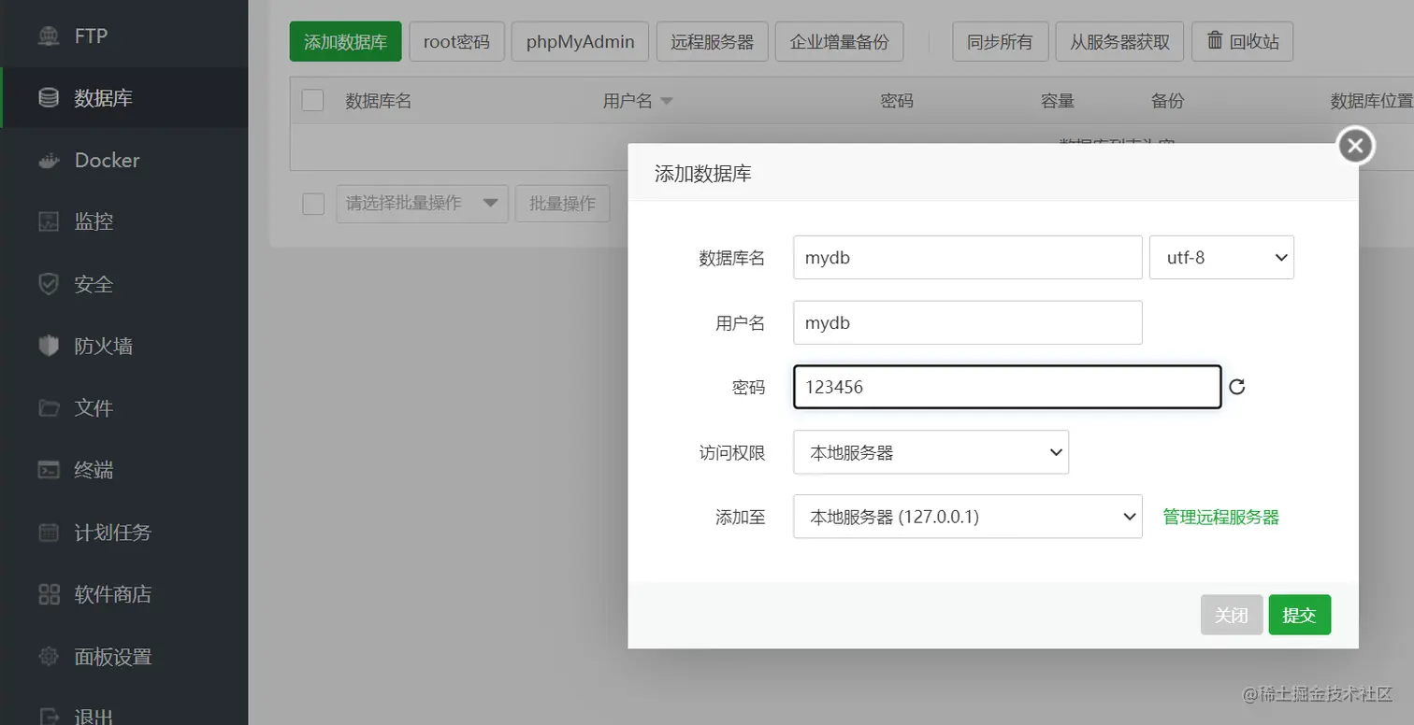Click the scheduled tasks calendar icon
The image size is (1414, 725).
point(49,533)
